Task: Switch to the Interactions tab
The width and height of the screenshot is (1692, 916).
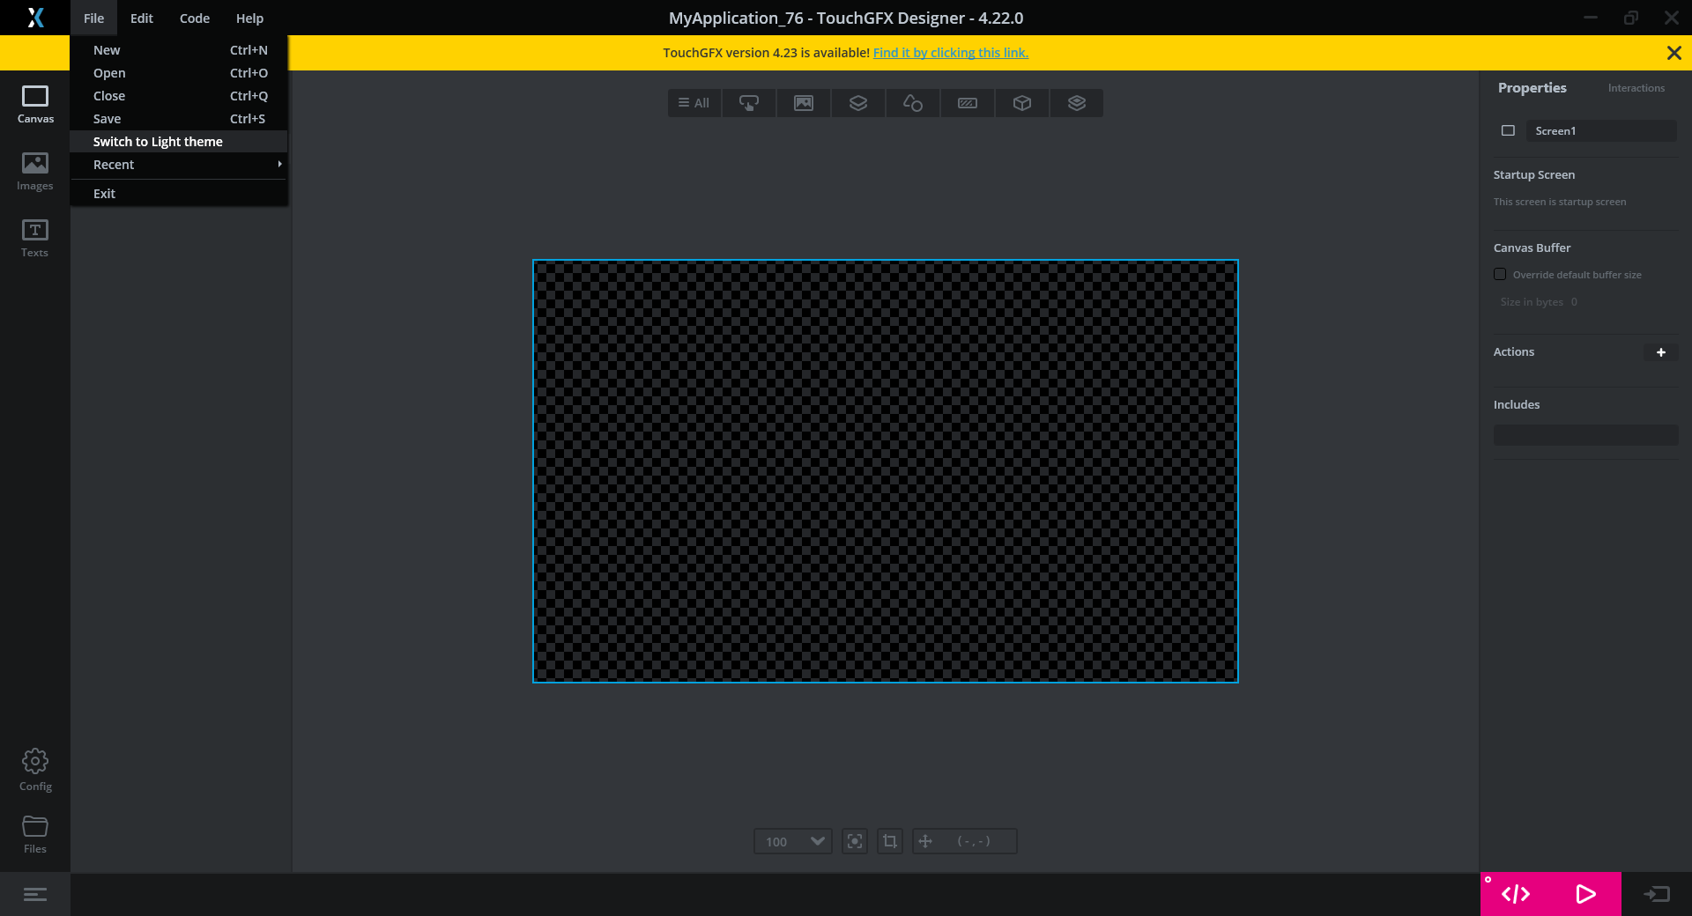Action: point(1636,88)
